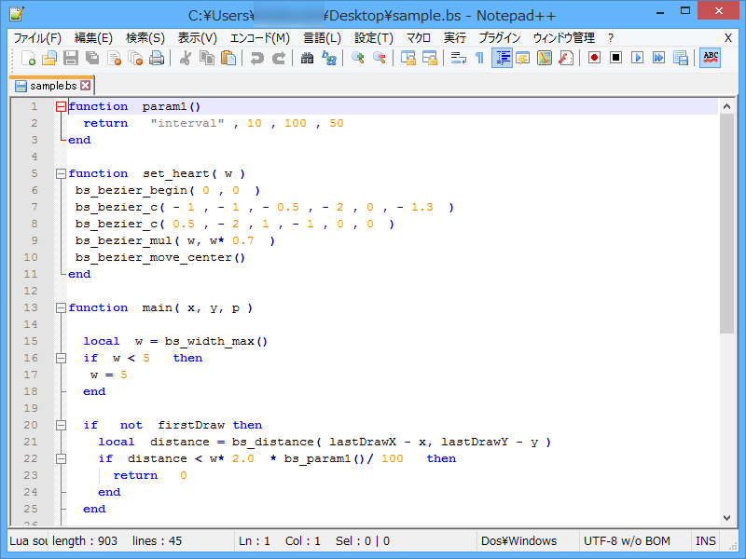Collapse the param1 function fold
746x559 pixels.
(62, 105)
